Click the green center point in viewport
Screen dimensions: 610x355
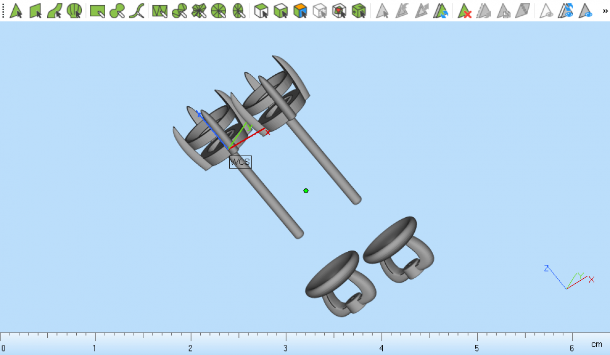click(x=306, y=191)
